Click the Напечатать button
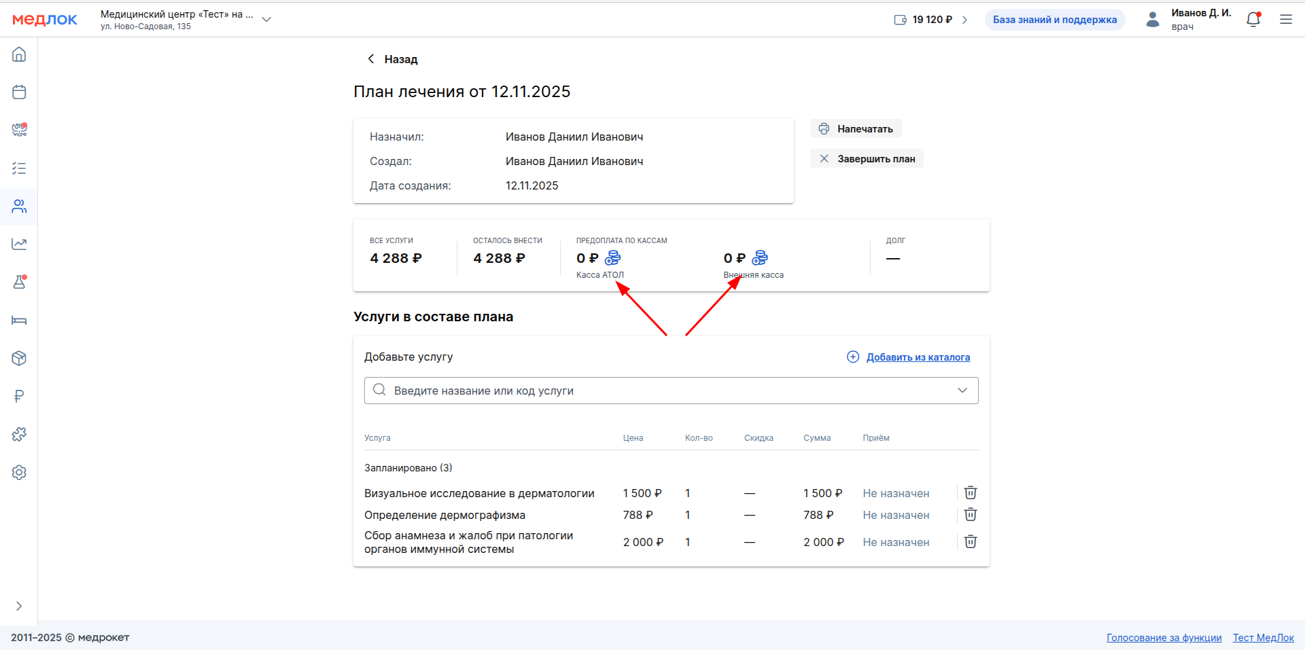The image size is (1305, 650). (x=856, y=129)
